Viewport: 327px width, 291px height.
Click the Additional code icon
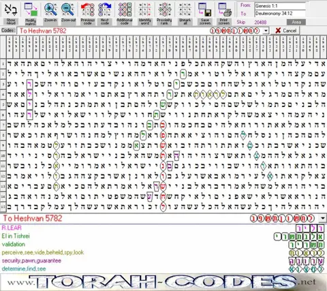coord(125,10)
